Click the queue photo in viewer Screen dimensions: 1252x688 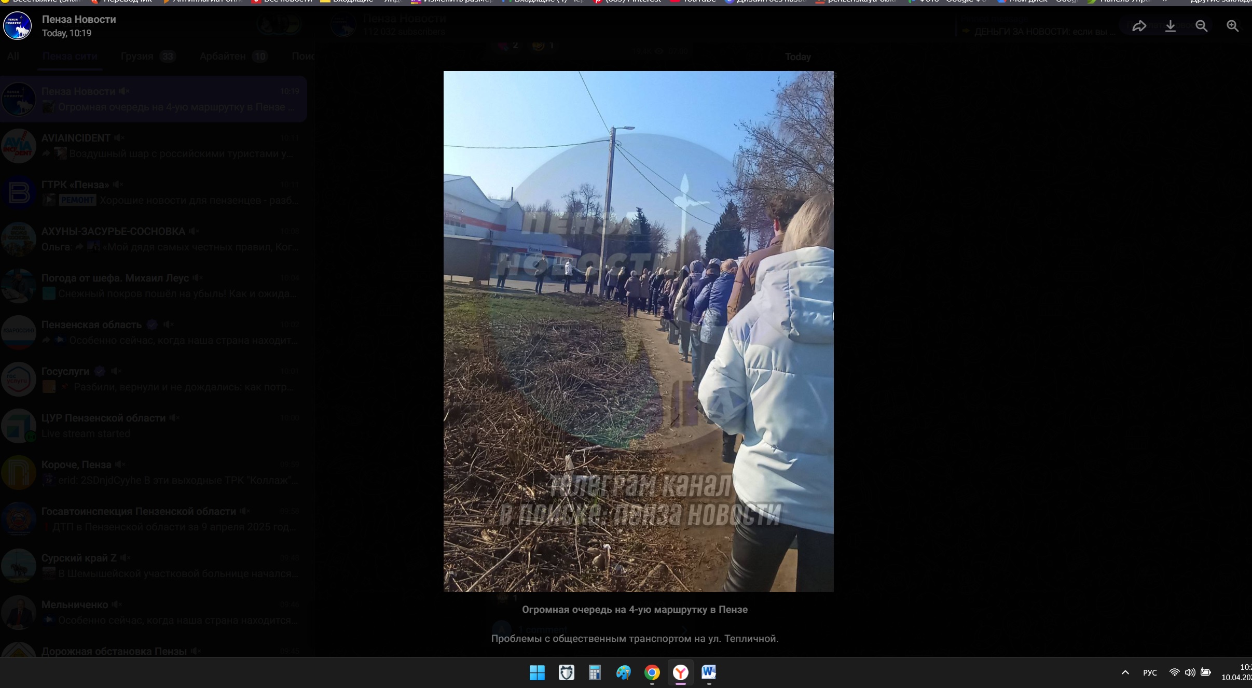tap(638, 331)
